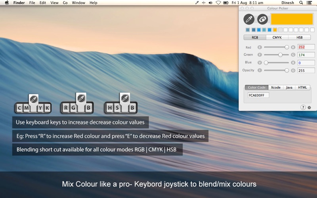317x198 pixels.
Task: Switch to the HSB colour mode
Action: coord(300,38)
